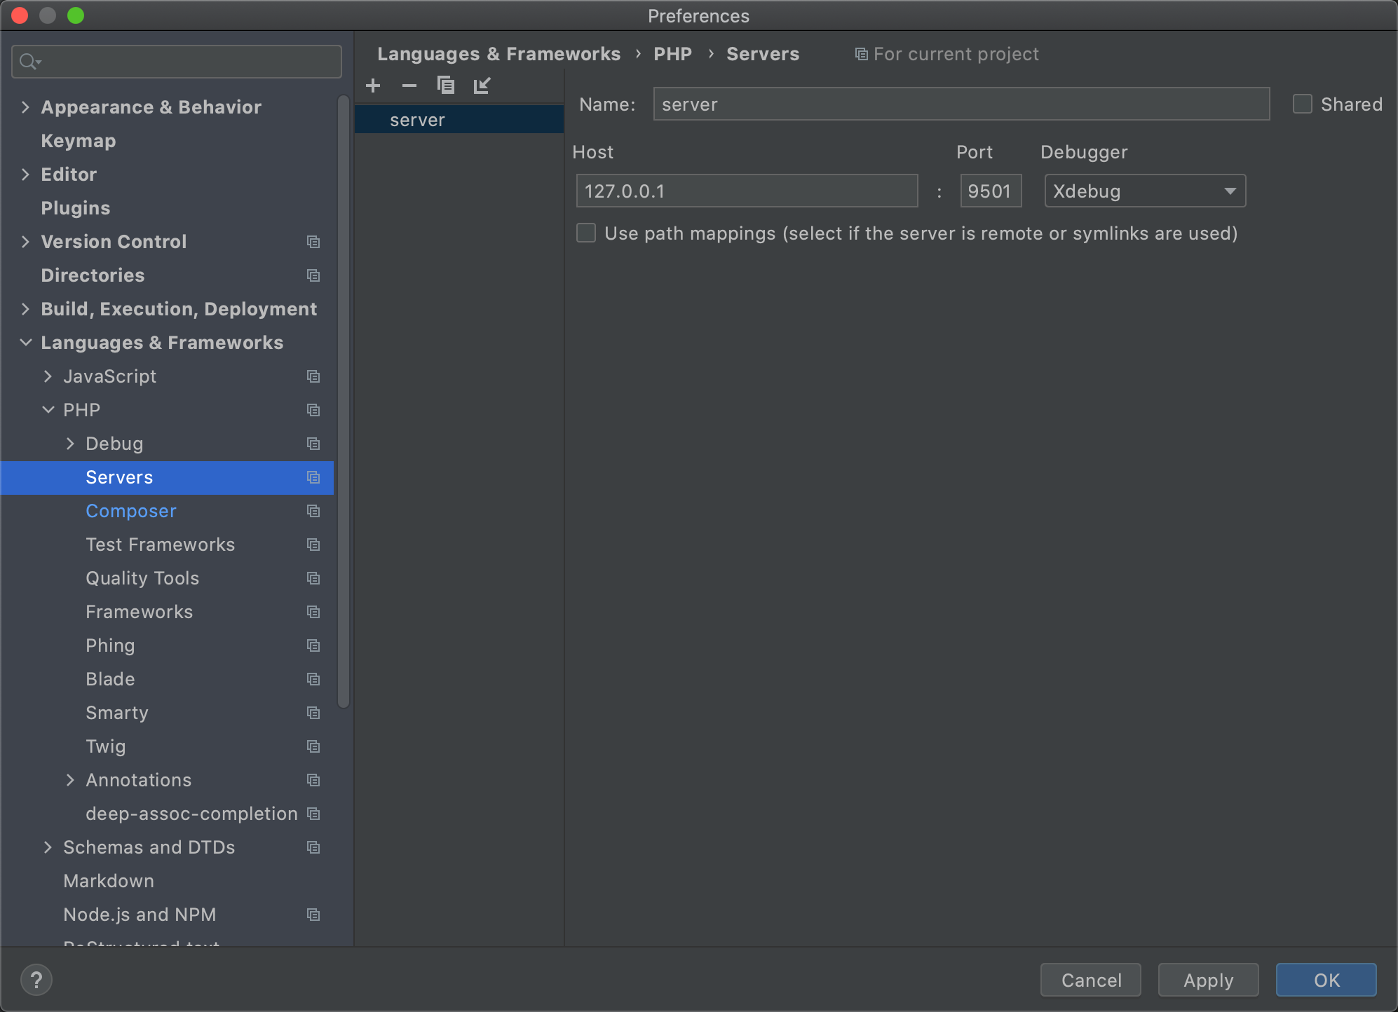Click the search magnifier icon in settings
Screen dimensions: 1398x1012
coord(28,62)
